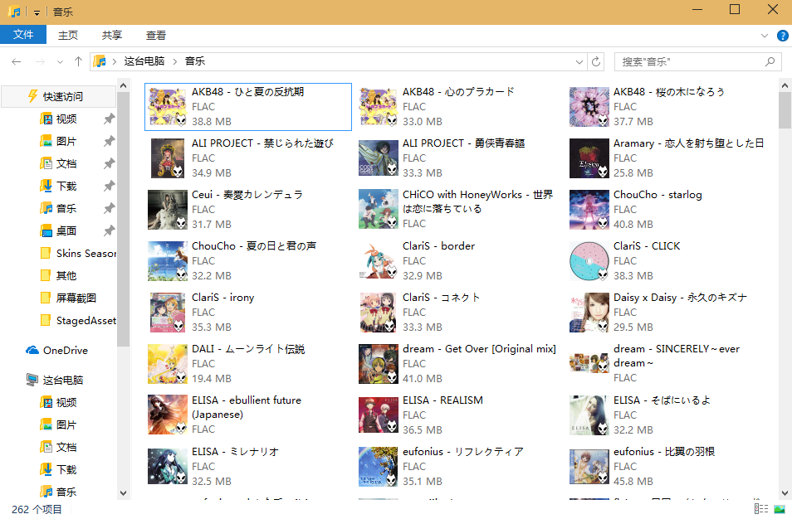Switch to details view in status bar
This screenshot has height=519, width=792.
click(761, 508)
